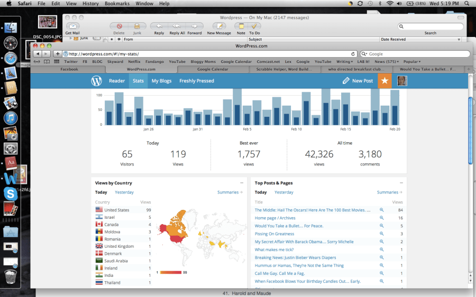The image size is (476, 297).
Task: Click the WordPress logo in the blue navbar
Action: tap(96, 81)
